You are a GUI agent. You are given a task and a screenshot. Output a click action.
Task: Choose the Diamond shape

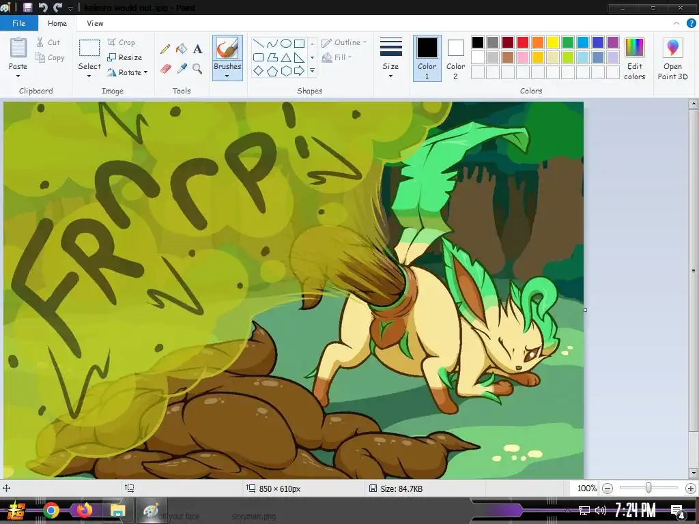tap(258, 71)
